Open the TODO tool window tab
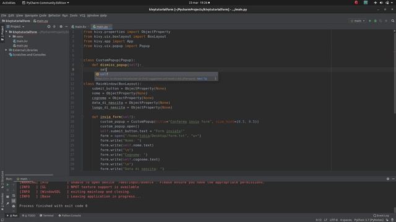This screenshot has width=396, height=222. 28,215
